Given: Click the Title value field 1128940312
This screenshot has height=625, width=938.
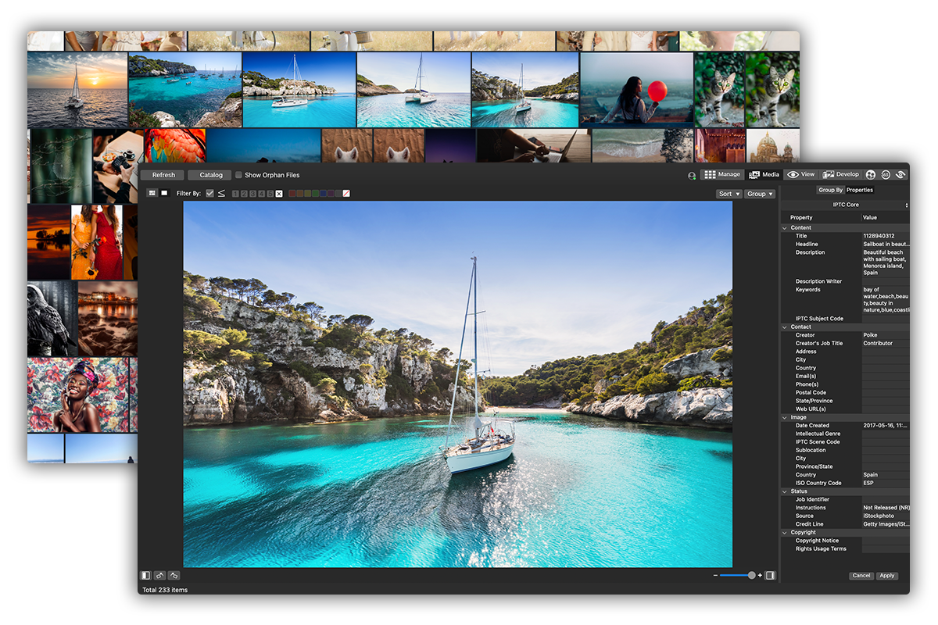Looking at the screenshot, I should coord(886,236).
